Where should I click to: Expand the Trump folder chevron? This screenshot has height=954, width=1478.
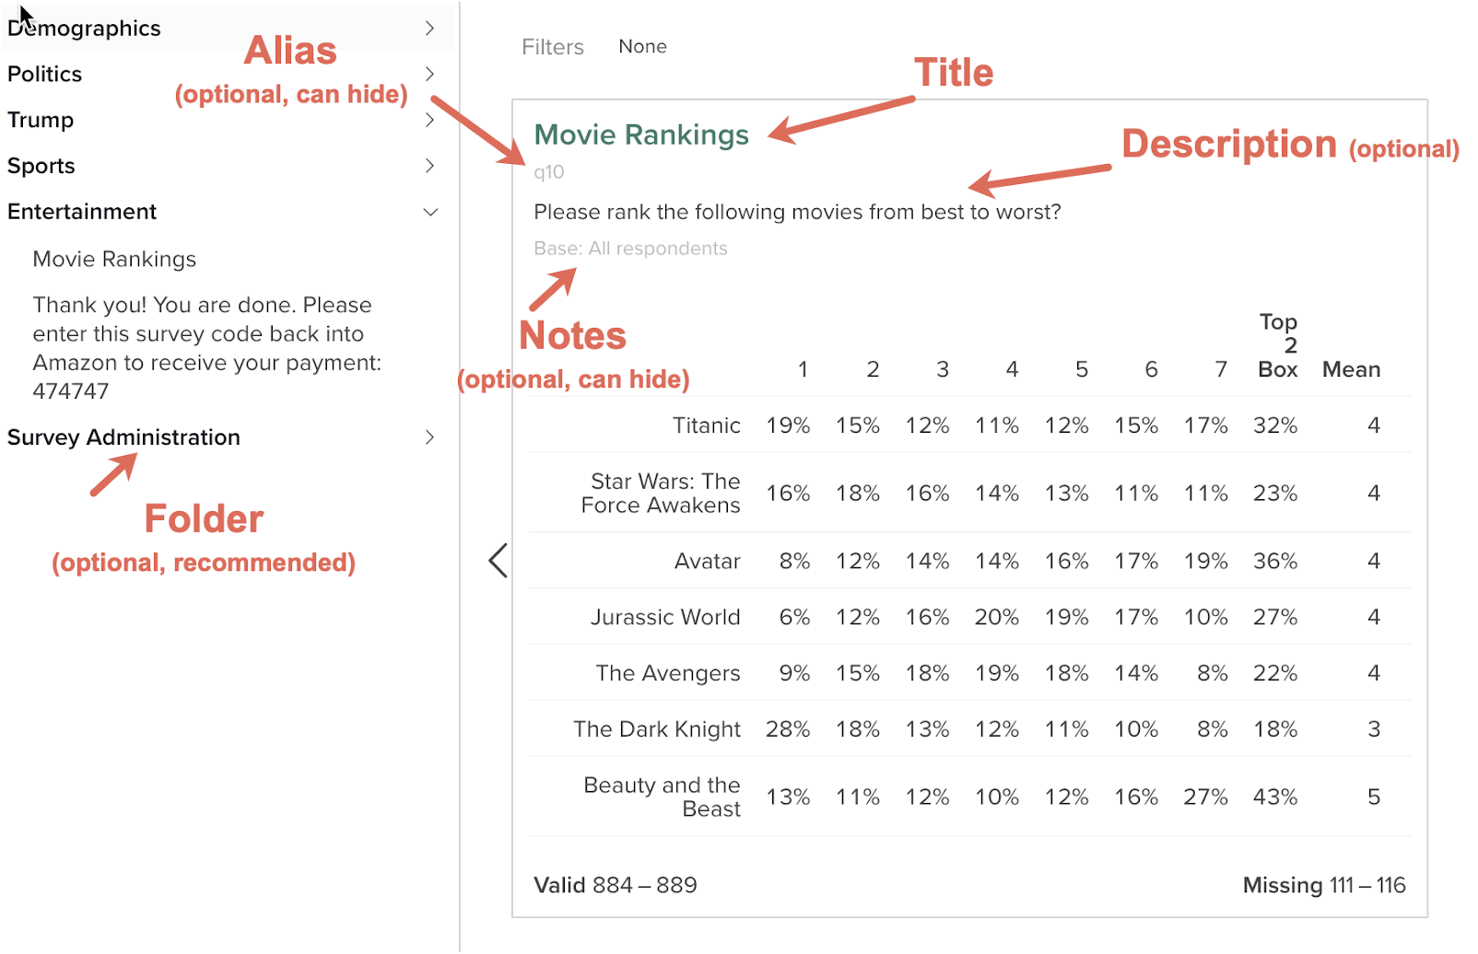tap(429, 120)
